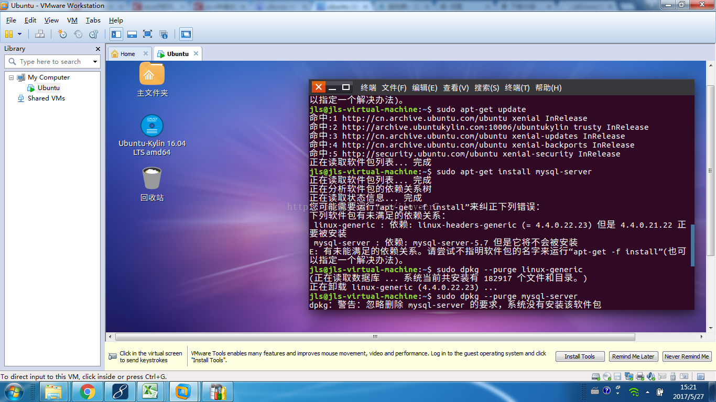Click the VMware Workstation taskbar icon

[183, 392]
